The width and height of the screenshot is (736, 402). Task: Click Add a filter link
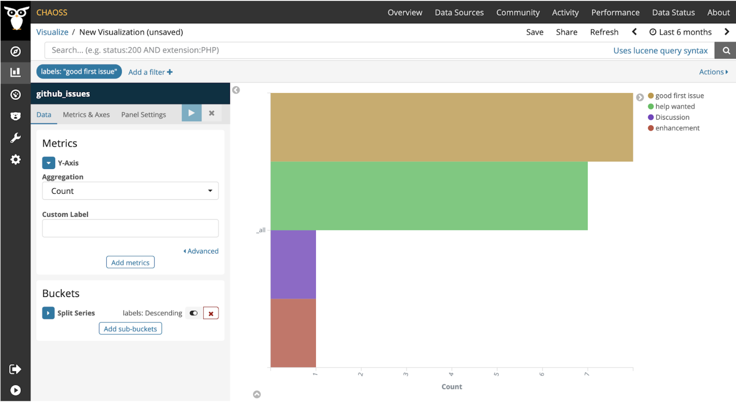pyautogui.click(x=150, y=72)
